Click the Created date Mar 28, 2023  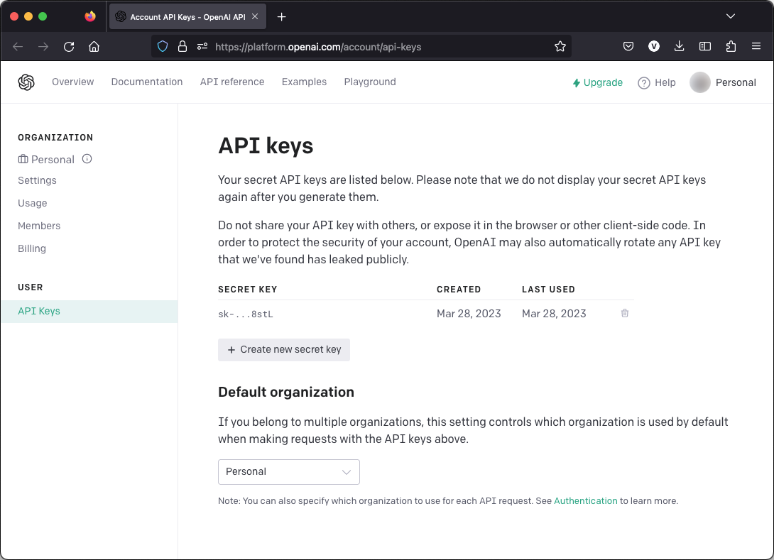pos(469,314)
